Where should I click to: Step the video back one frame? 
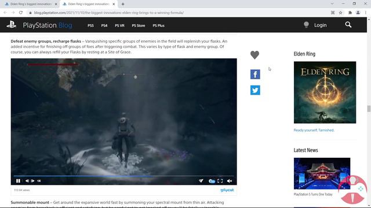click(x=27, y=181)
